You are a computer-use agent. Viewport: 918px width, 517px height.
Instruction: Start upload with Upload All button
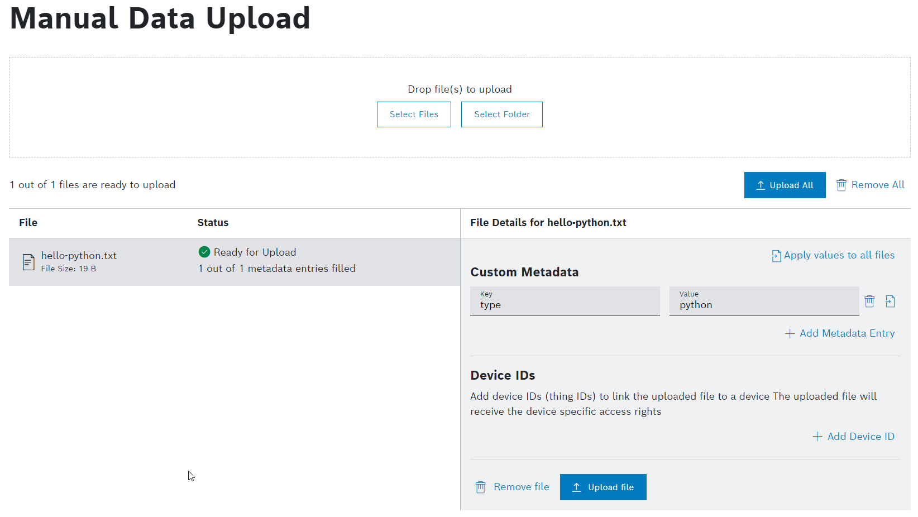[785, 185]
